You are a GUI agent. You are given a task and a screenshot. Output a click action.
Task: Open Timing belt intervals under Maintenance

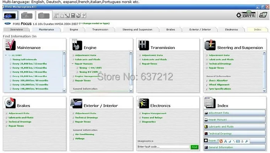click(24, 59)
